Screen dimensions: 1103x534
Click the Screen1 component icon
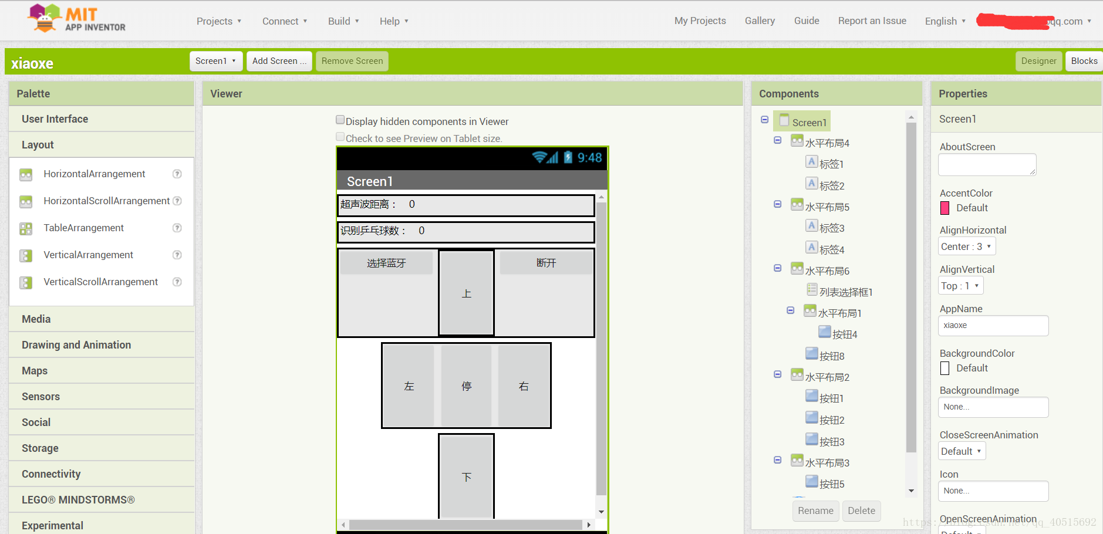click(x=785, y=121)
